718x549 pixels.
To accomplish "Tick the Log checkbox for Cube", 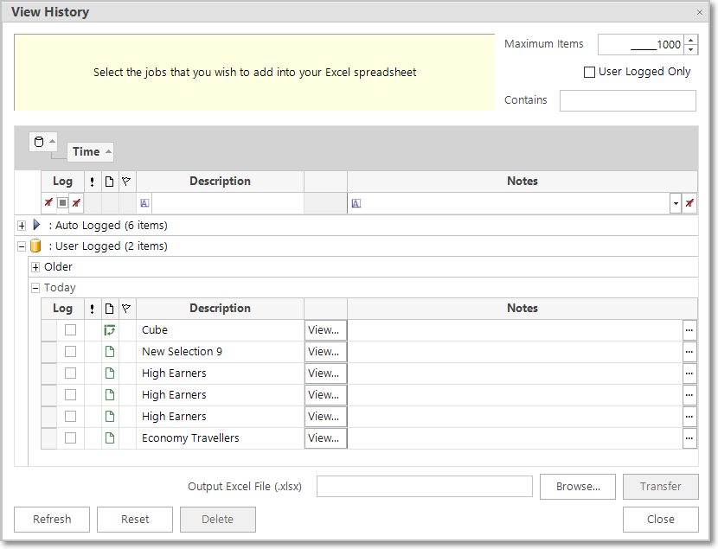I will tap(70, 330).
